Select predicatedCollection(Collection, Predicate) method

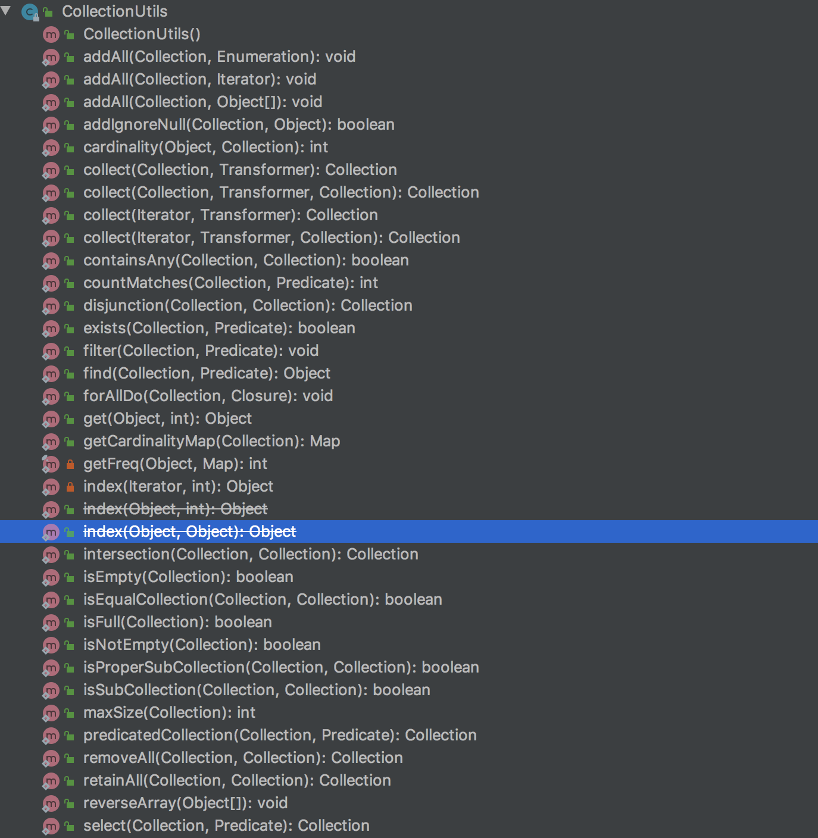coord(280,736)
